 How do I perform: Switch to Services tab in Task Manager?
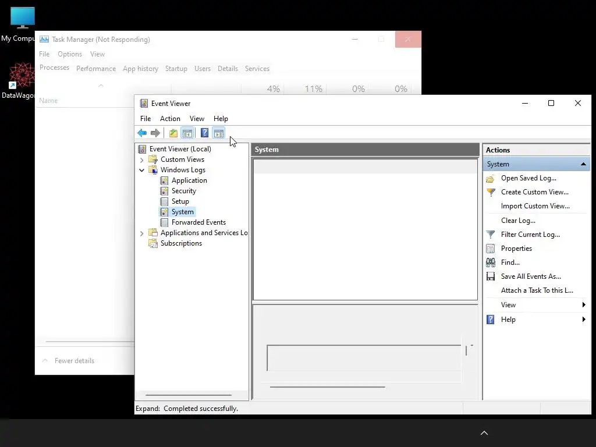(x=257, y=69)
